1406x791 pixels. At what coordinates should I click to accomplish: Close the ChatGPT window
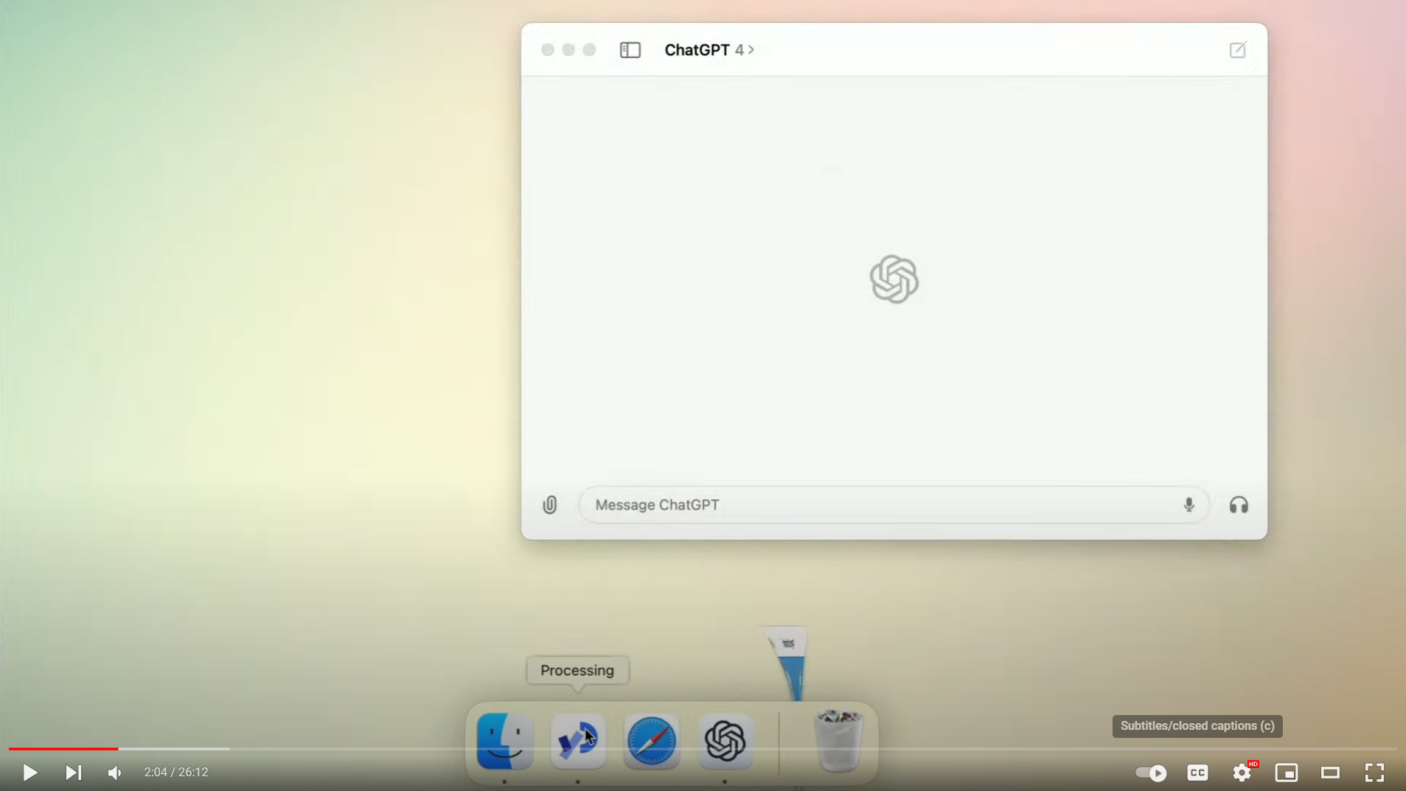[x=547, y=50]
